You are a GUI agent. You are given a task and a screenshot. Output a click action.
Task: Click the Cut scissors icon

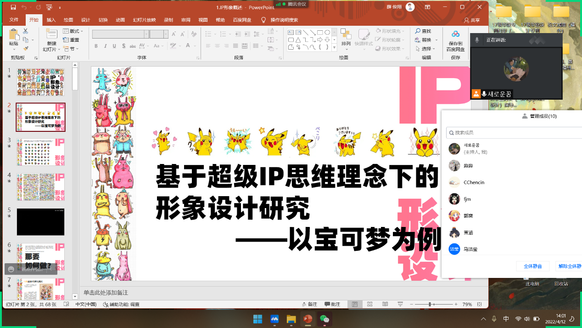[x=25, y=31]
